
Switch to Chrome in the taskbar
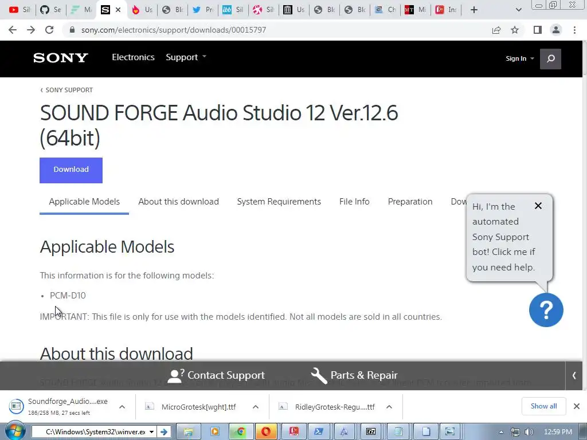[x=240, y=432]
